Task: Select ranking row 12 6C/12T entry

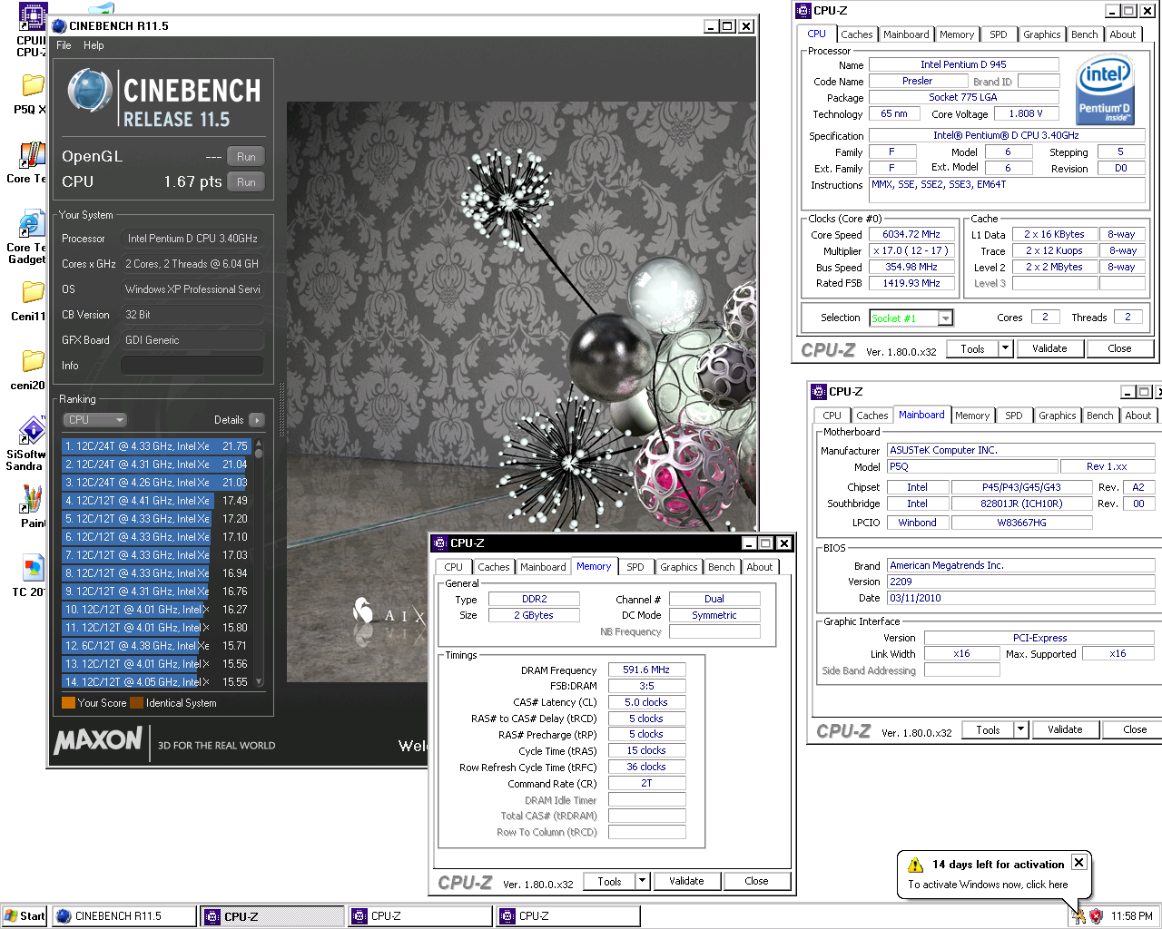Action: click(156, 646)
